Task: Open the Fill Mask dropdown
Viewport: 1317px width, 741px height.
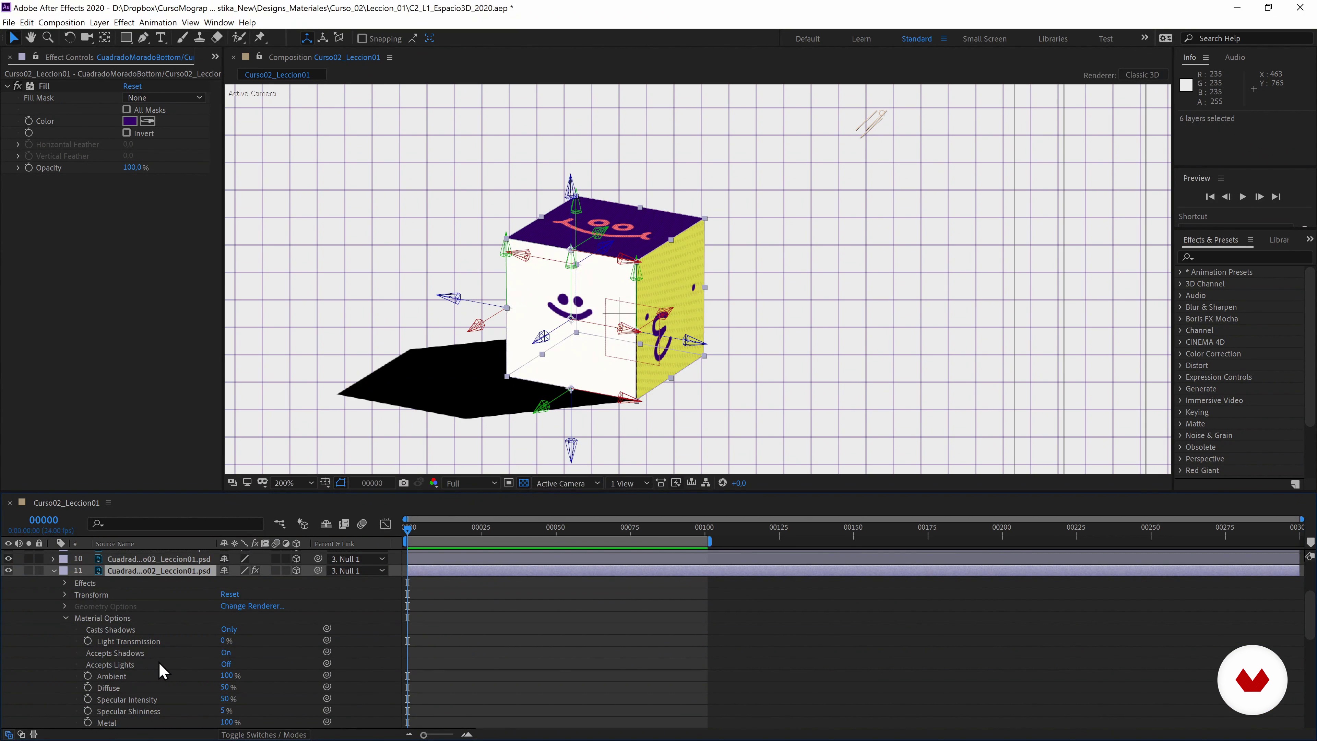Action: click(x=165, y=98)
